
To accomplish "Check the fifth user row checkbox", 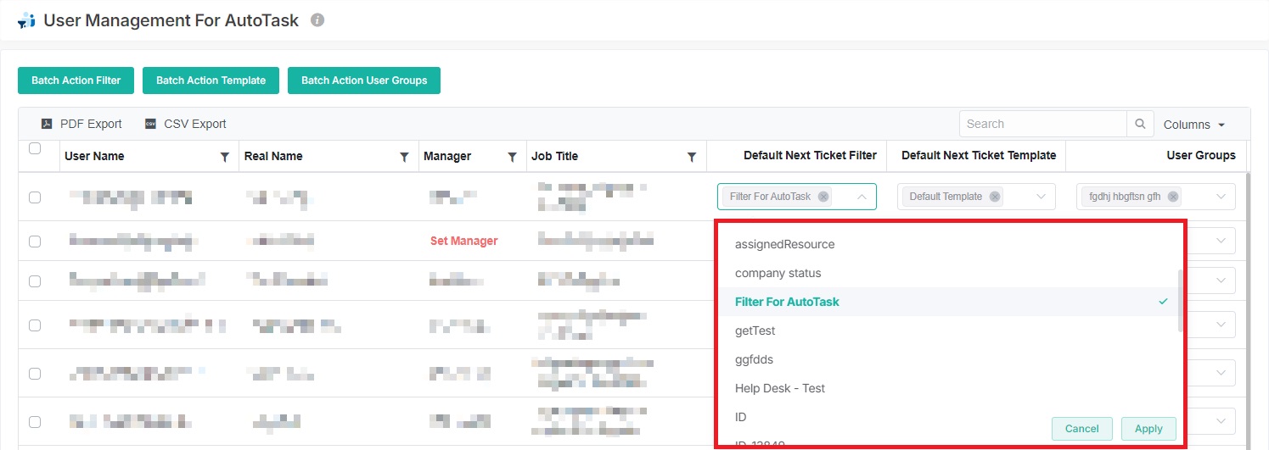I will pos(35,374).
